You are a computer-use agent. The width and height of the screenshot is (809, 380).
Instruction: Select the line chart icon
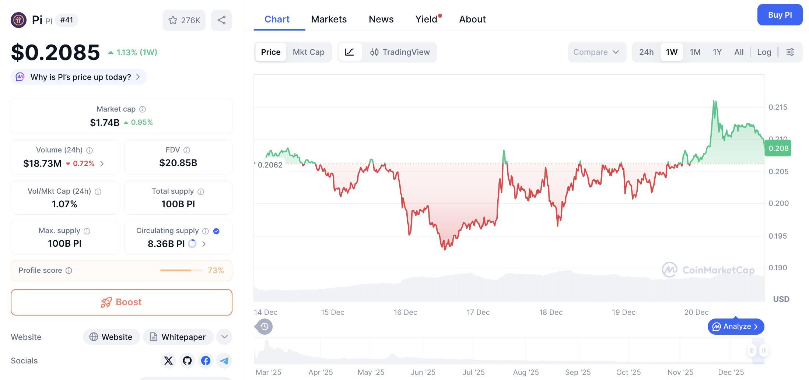(x=350, y=52)
